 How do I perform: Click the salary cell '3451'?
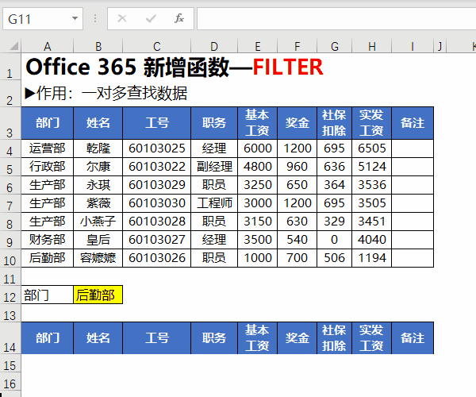click(x=372, y=222)
